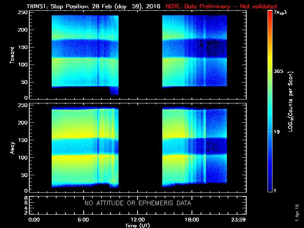The width and height of the screenshot is (304, 228).
Task: Click the red top end of the colorbar
Action: click(x=270, y=13)
